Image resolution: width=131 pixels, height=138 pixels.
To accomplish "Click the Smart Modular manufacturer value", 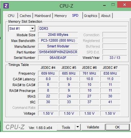I will (x=58, y=46).
